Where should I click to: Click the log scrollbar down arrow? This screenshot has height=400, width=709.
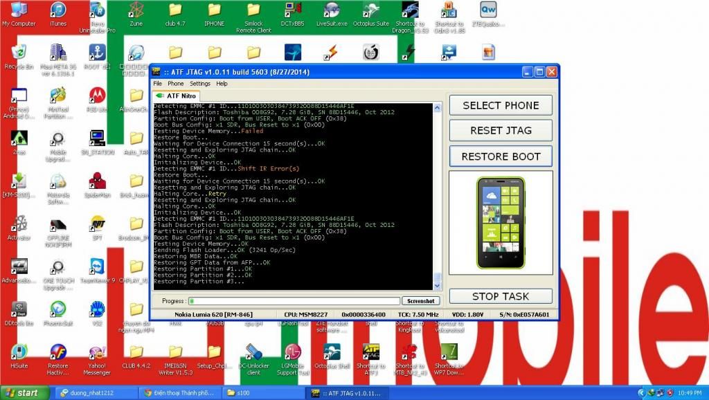(437, 286)
